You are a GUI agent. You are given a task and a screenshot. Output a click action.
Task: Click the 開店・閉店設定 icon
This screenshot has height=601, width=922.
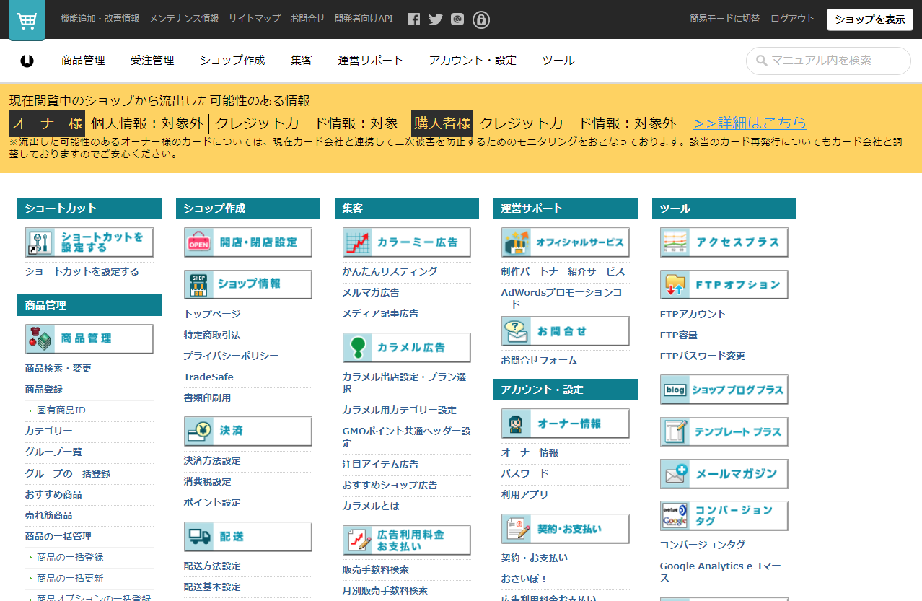click(x=247, y=242)
